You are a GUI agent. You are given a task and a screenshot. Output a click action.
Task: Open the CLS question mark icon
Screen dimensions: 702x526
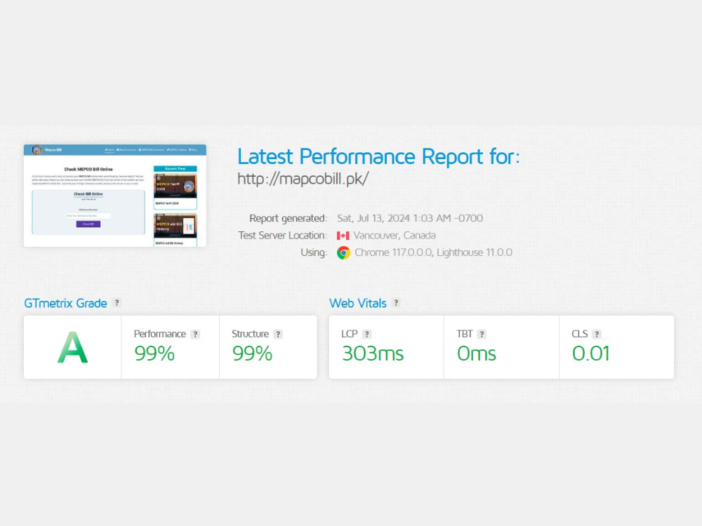click(x=596, y=334)
